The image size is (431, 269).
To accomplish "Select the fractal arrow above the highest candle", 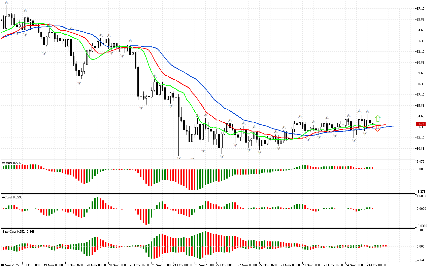I will click(x=7, y=3).
